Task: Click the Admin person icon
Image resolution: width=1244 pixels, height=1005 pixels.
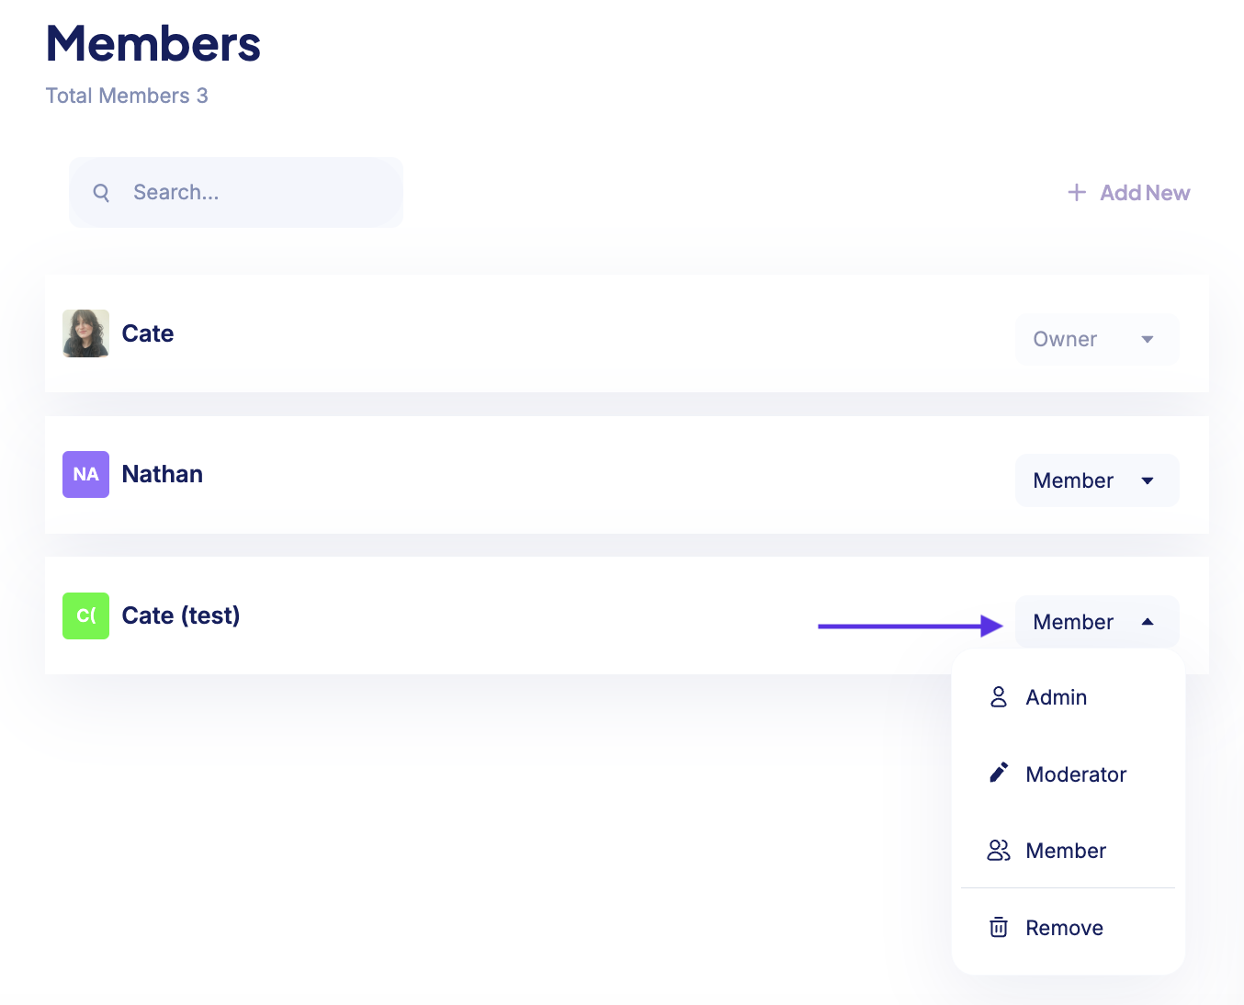Action: pos(999,697)
